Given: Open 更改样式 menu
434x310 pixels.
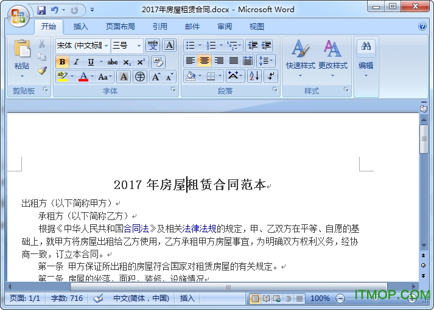Looking at the screenshot, I should click(333, 58).
